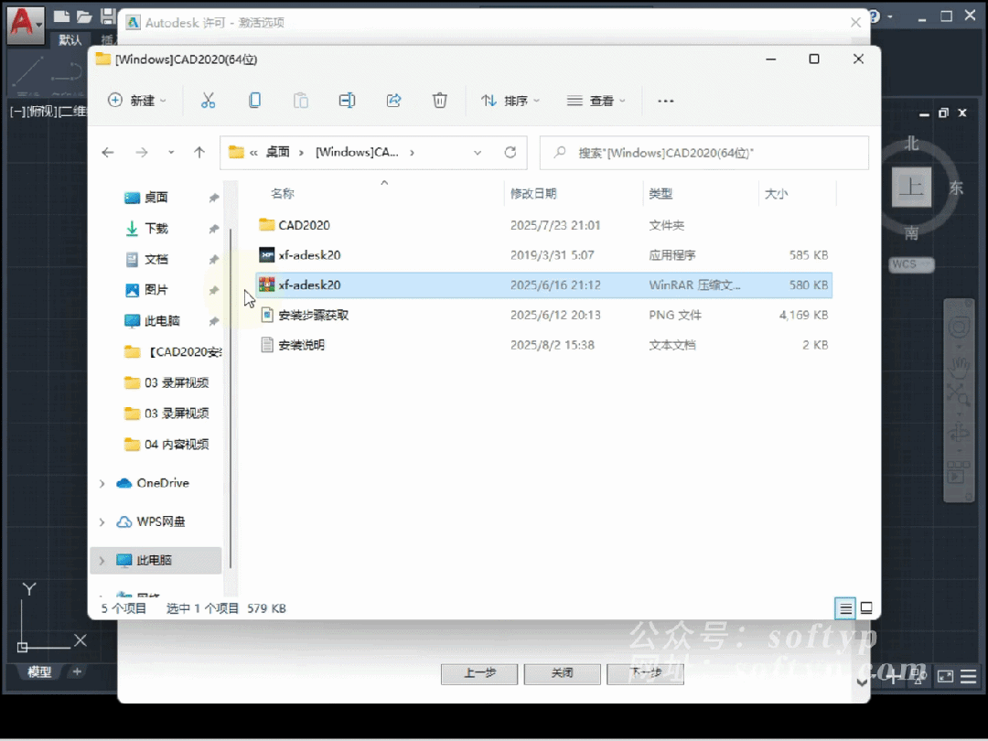
Task: Sort by 名称 column header
Action: [283, 194]
